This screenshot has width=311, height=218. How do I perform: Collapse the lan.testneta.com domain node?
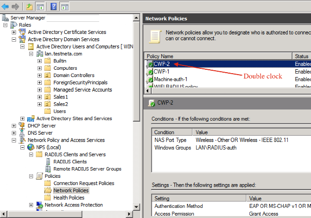pyautogui.click(x=31, y=54)
